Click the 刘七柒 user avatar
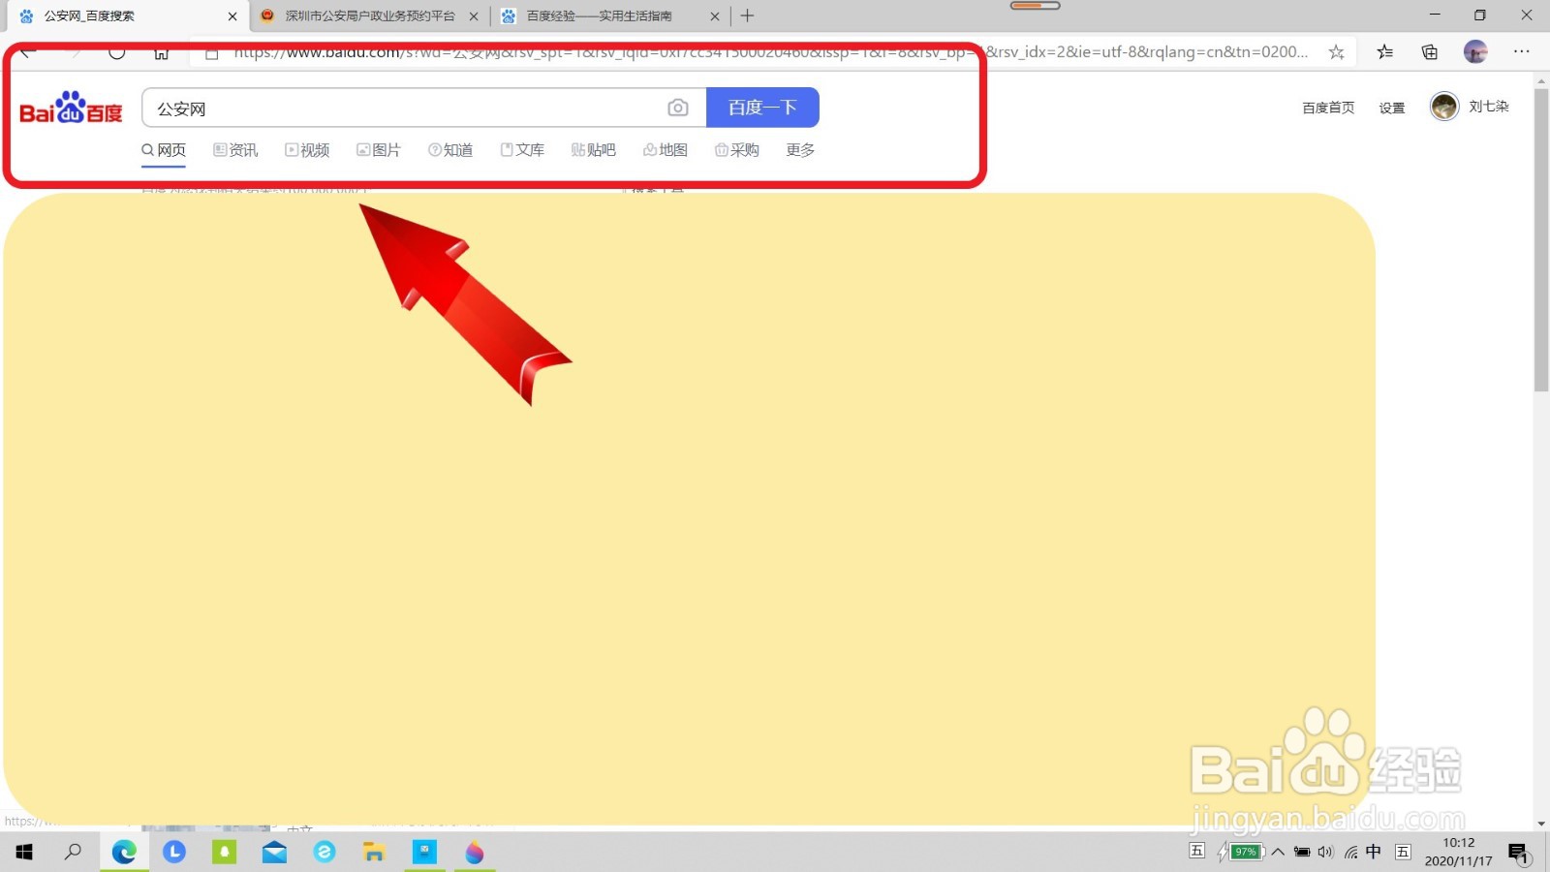1550x872 pixels. pyautogui.click(x=1444, y=107)
